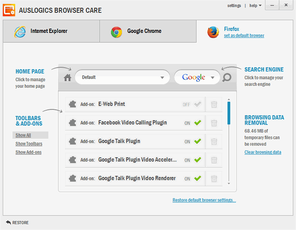This screenshot has height=230, width=296.
Task: Open the settings menu
Action: coord(234,5)
